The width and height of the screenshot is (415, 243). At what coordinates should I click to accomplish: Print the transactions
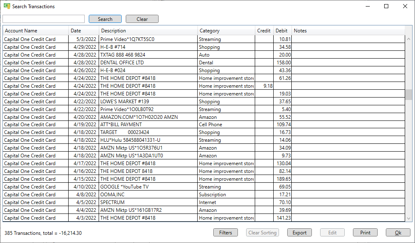365,232
